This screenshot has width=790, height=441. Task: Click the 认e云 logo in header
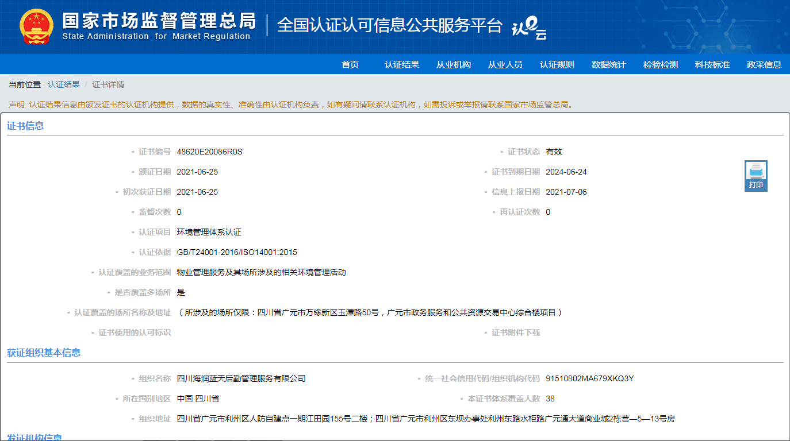(x=528, y=28)
